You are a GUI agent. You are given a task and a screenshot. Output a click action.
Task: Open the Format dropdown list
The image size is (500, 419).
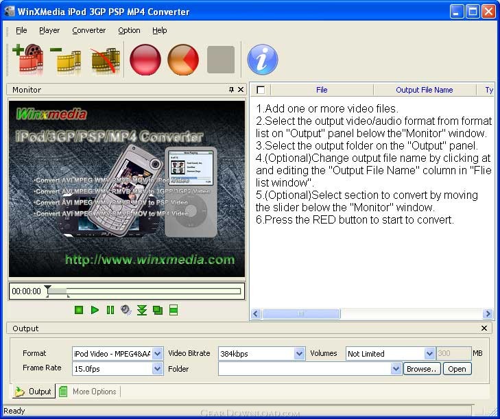(157, 353)
